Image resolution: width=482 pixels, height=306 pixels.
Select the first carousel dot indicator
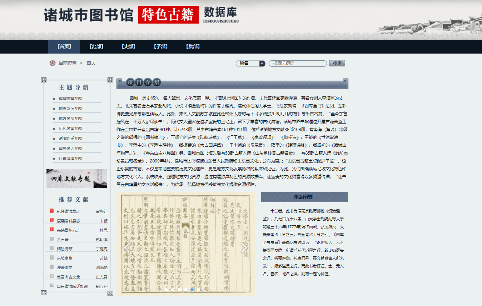coord(166,290)
